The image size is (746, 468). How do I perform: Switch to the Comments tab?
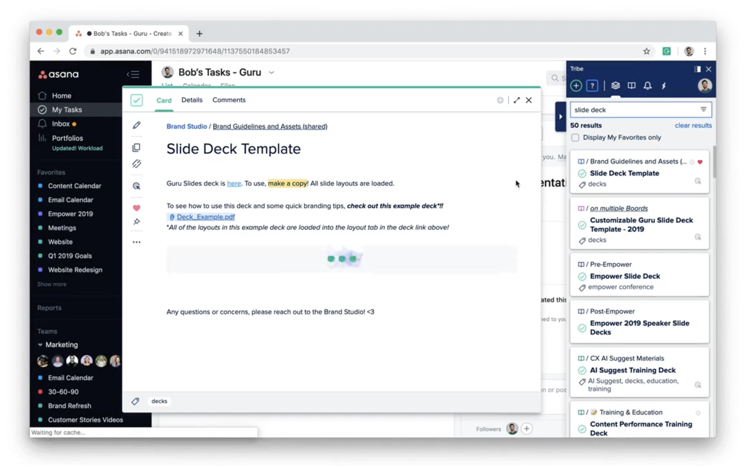(229, 100)
